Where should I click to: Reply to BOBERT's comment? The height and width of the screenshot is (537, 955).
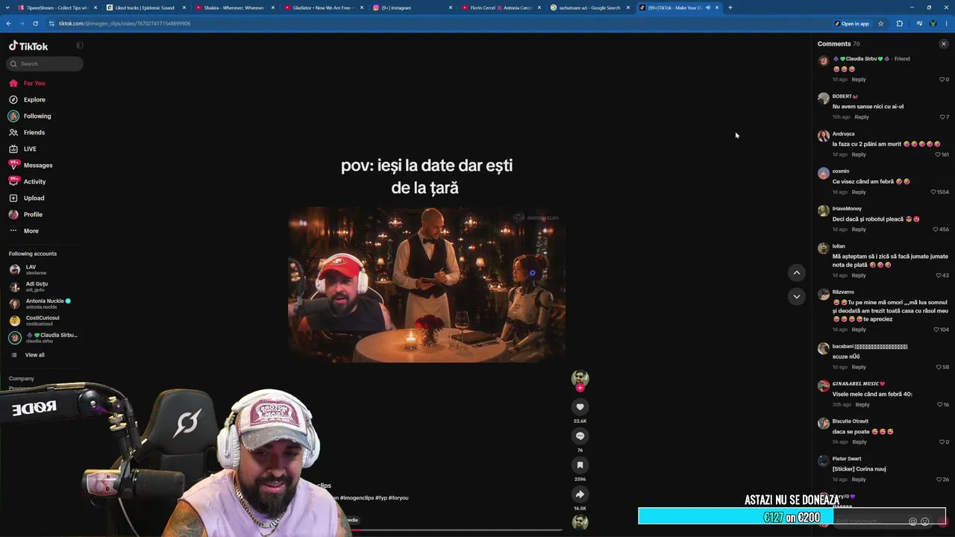pos(862,117)
